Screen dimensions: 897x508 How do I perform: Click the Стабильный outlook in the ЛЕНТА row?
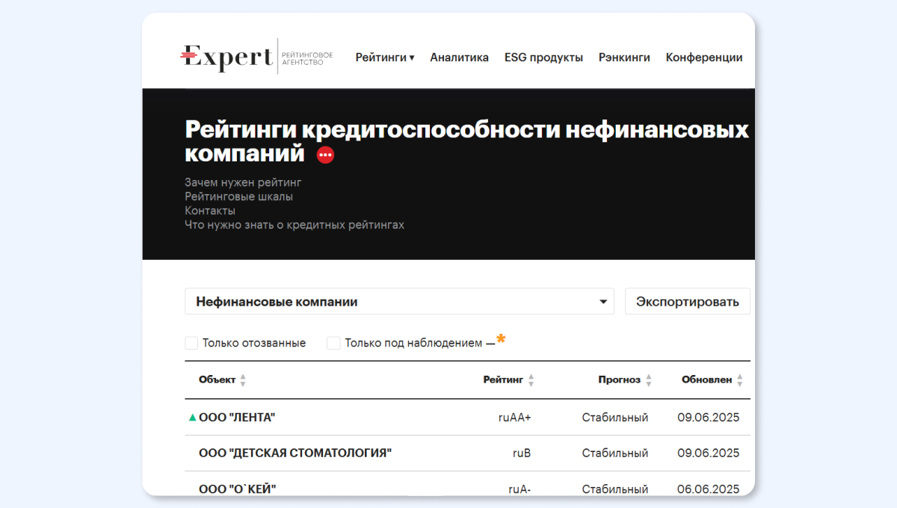(x=615, y=418)
